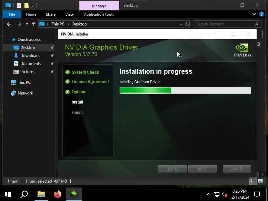Open taskbar search
268x201 pixels.
tap(24, 194)
